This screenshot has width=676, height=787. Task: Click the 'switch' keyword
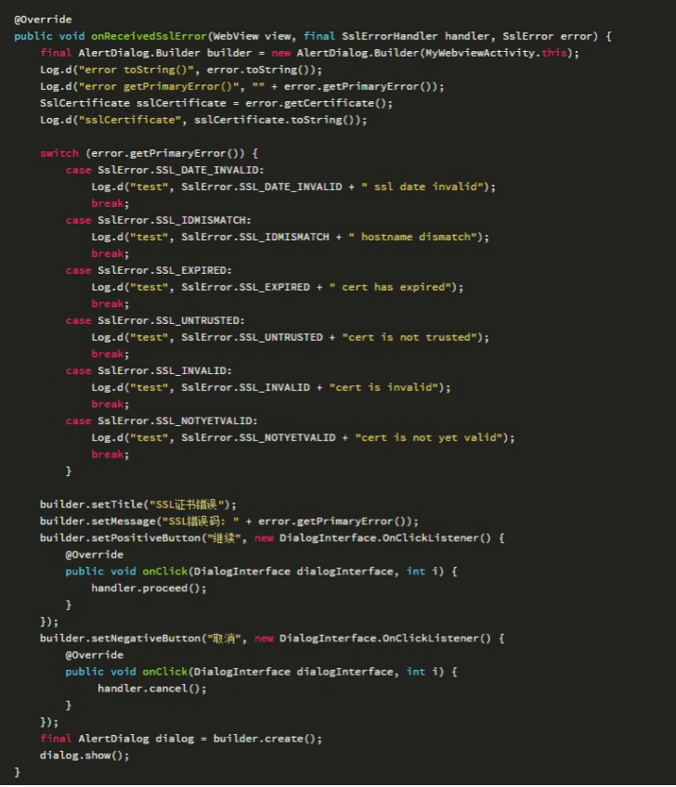(x=59, y=153)
